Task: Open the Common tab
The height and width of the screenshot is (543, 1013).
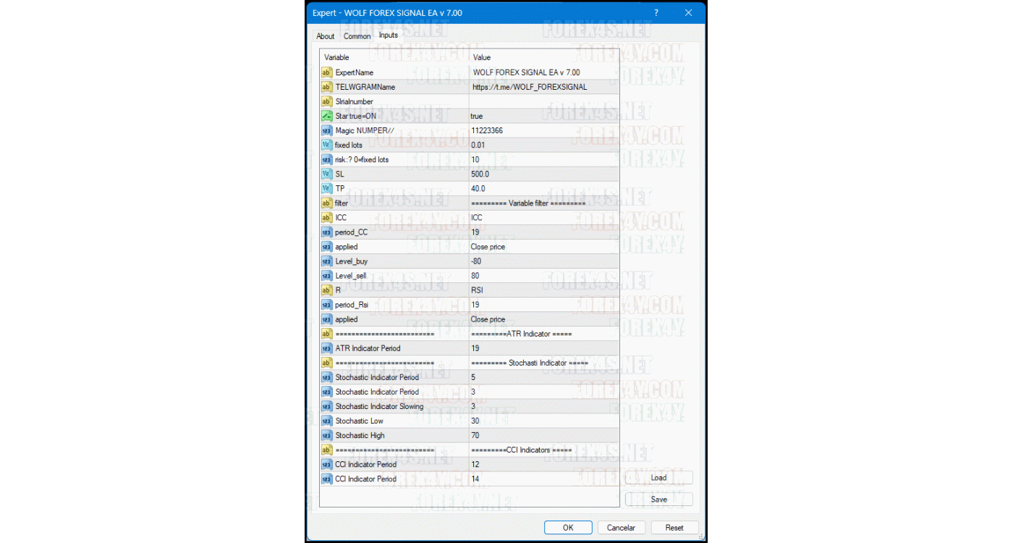Action: [x=357, y=36]
